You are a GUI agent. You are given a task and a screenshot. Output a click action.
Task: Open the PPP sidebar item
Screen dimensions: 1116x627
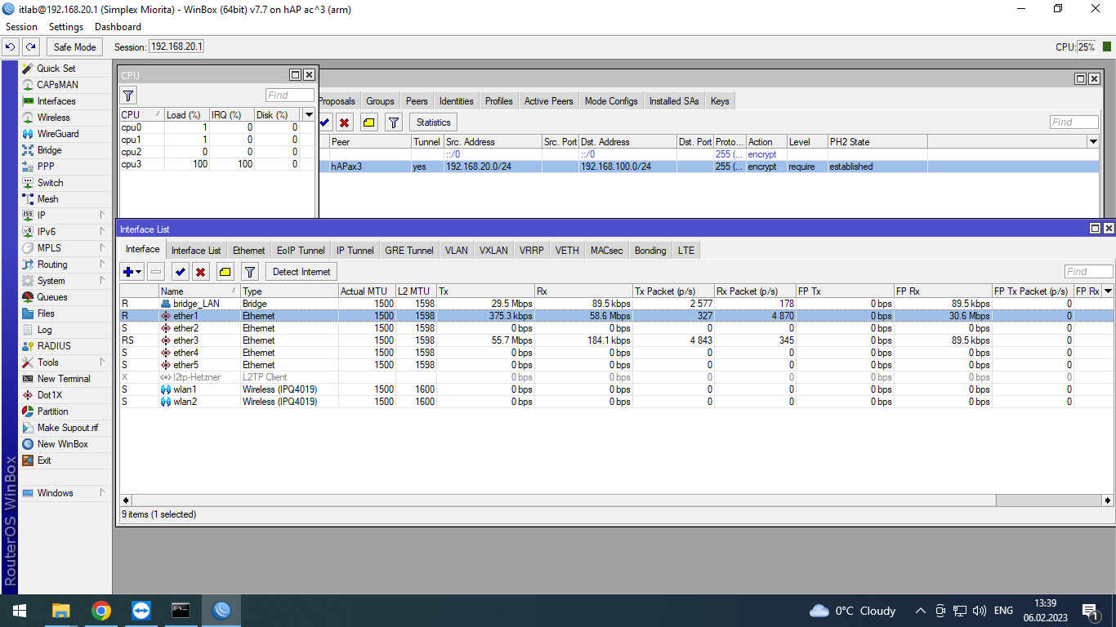pyautogui.click(x=46, y=167)
